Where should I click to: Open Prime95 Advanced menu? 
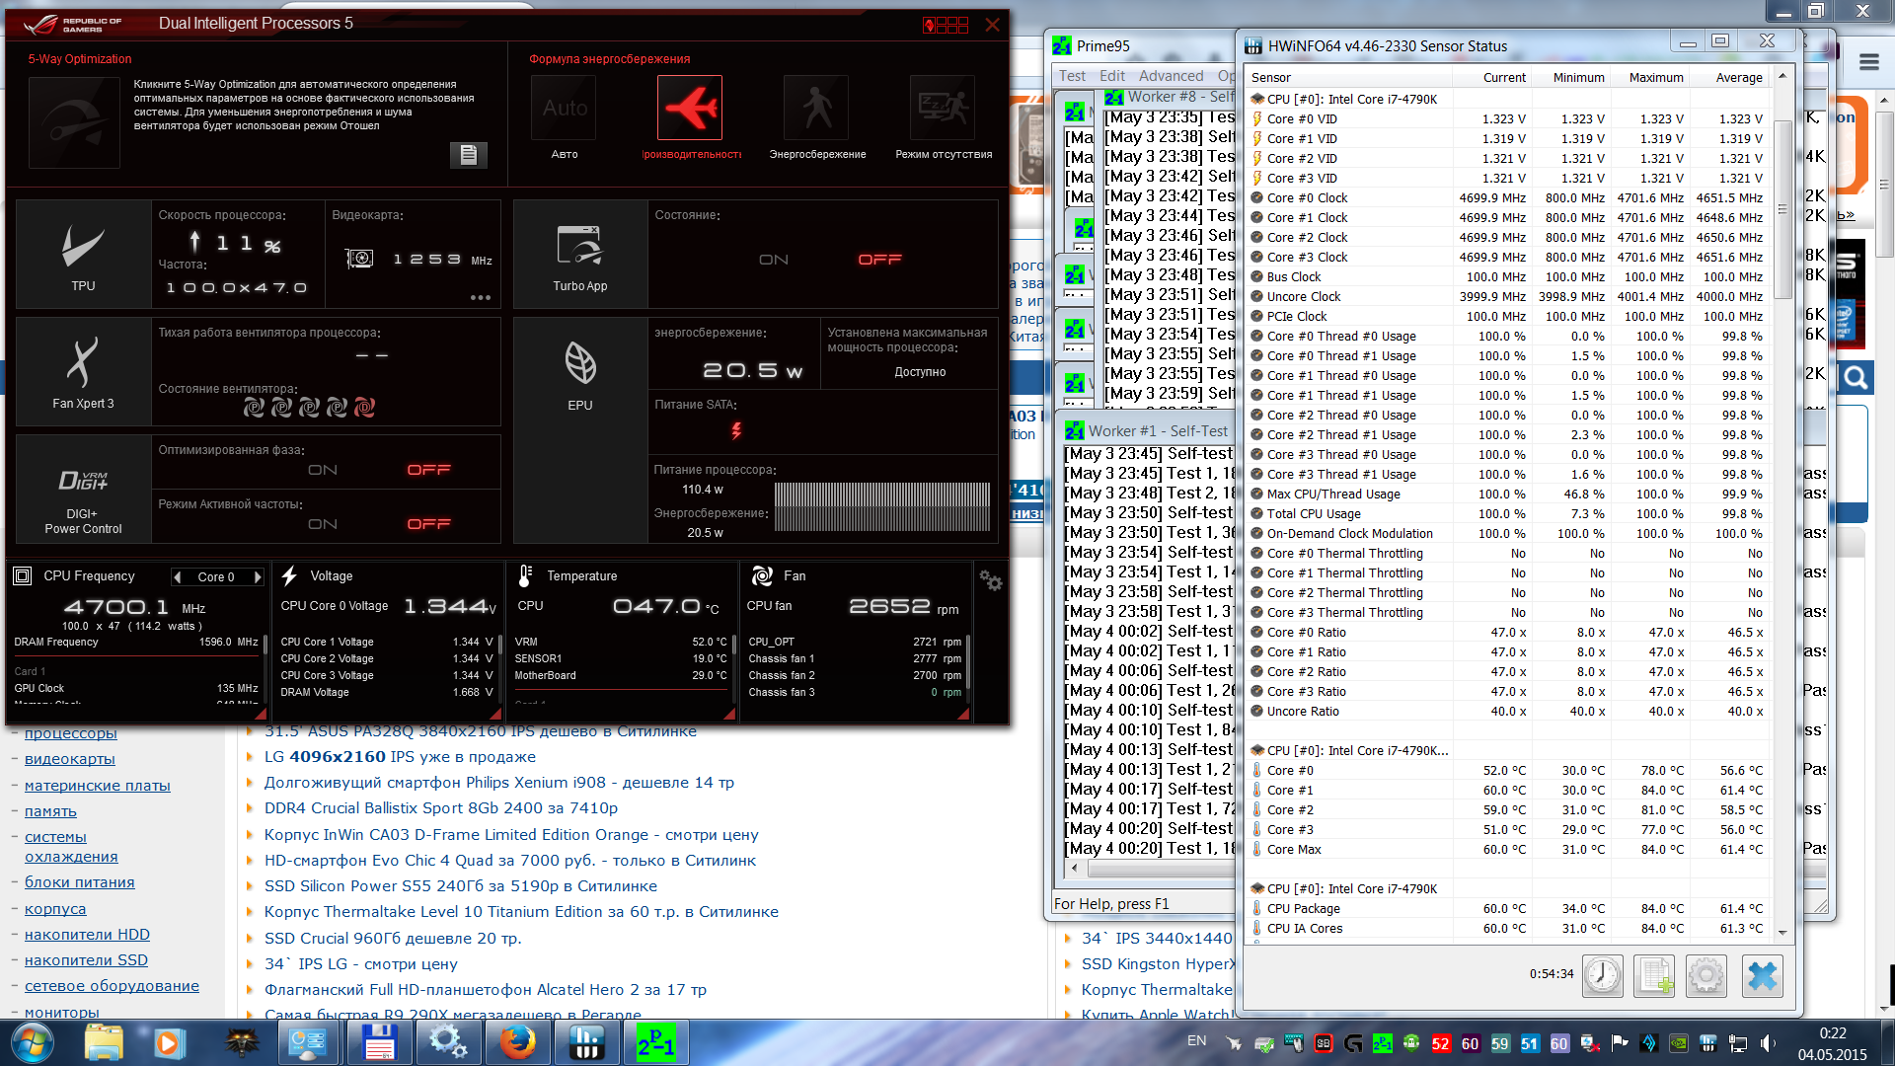pyautogui.click(x=1171, y=76)
